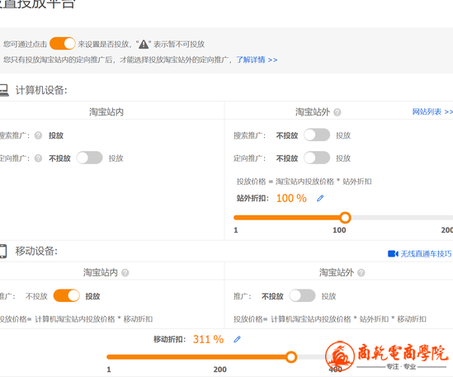453x377 pixels.
Task: Click pencil icon to edit 站外折扣
Action: (320, 198)
